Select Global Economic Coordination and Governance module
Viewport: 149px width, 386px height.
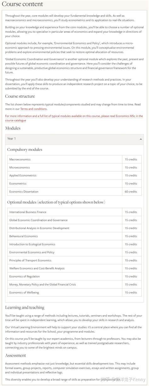pyautogui.click(x=74, y=220)
